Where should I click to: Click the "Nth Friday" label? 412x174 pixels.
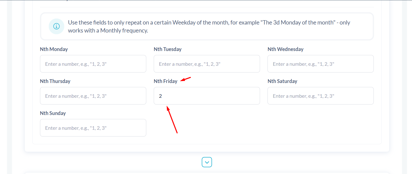coord(165,81)
